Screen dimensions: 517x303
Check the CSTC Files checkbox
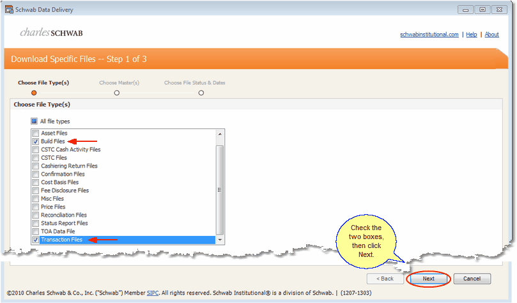click(36, 158)
